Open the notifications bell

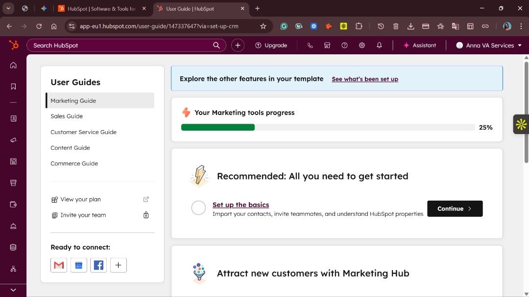(379, 45)
